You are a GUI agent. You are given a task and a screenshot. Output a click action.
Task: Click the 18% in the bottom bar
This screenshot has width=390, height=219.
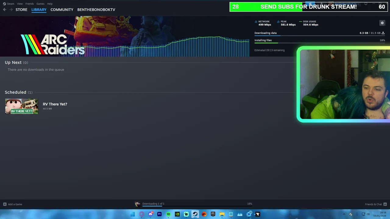(x=250, y=204)
